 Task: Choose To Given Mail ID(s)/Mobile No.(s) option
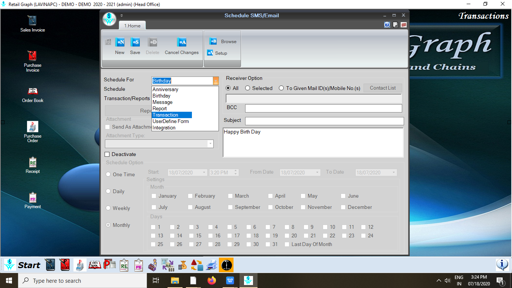tap(281, 88)
